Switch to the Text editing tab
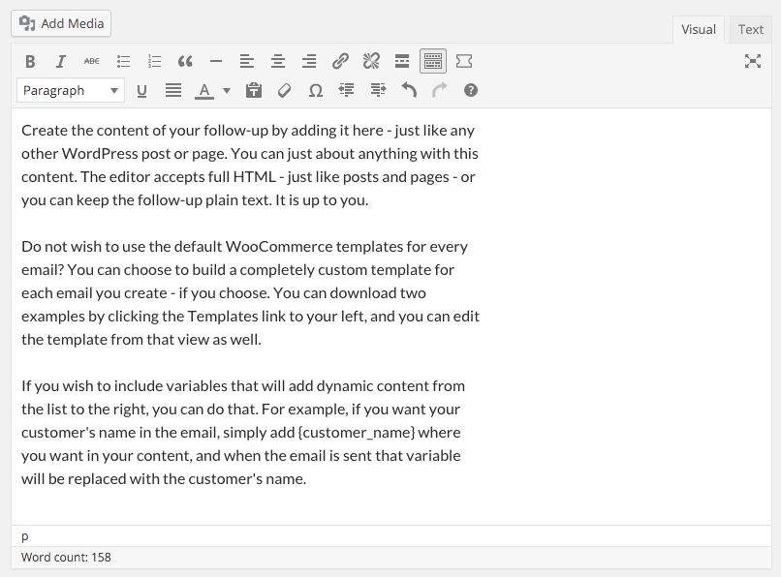The height and width of the screenshot is (577, 781). point(751,29)
